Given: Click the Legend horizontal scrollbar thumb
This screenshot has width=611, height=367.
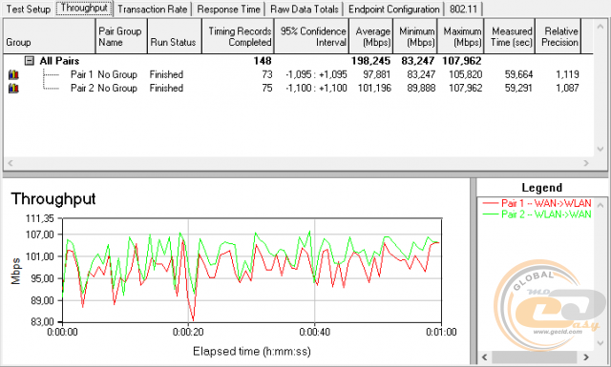Looking at the screenshot, I should [535, 357].
